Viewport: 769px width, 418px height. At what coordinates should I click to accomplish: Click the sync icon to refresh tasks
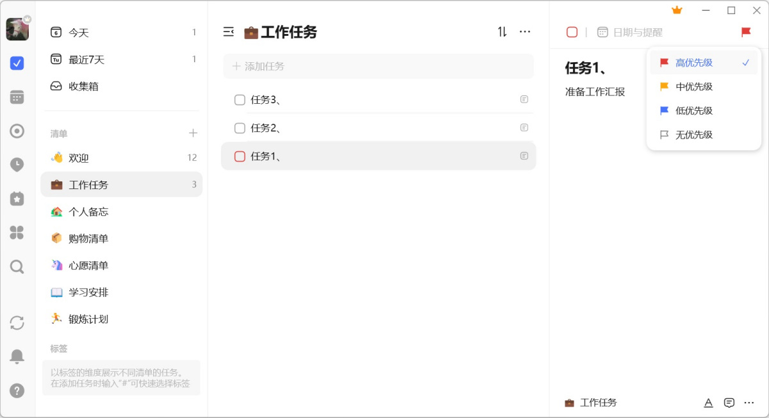17,323
